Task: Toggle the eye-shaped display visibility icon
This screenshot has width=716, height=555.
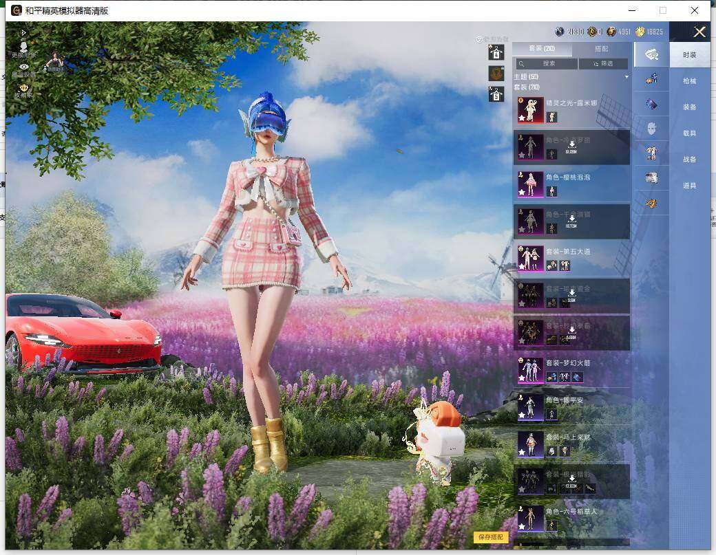Action: click(x=23, y=67)
